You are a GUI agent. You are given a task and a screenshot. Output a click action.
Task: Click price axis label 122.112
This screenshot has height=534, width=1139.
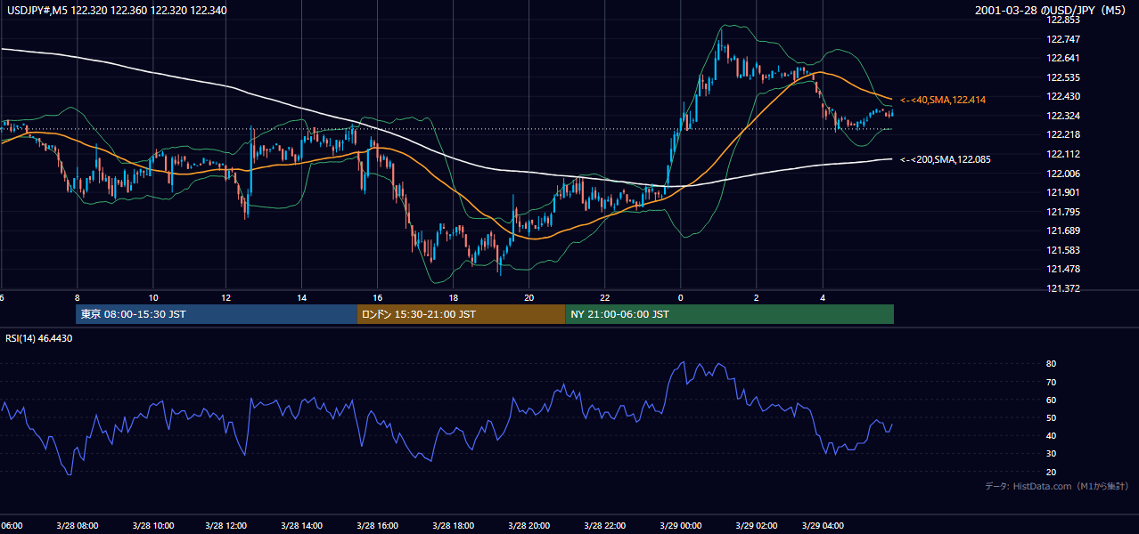(1064, 154)
